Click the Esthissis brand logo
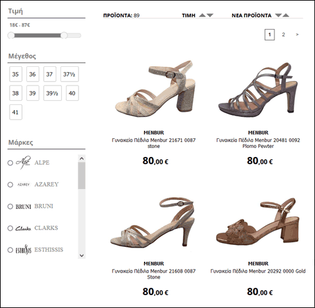Screen dimensions: 315x308 coord(23,249)
